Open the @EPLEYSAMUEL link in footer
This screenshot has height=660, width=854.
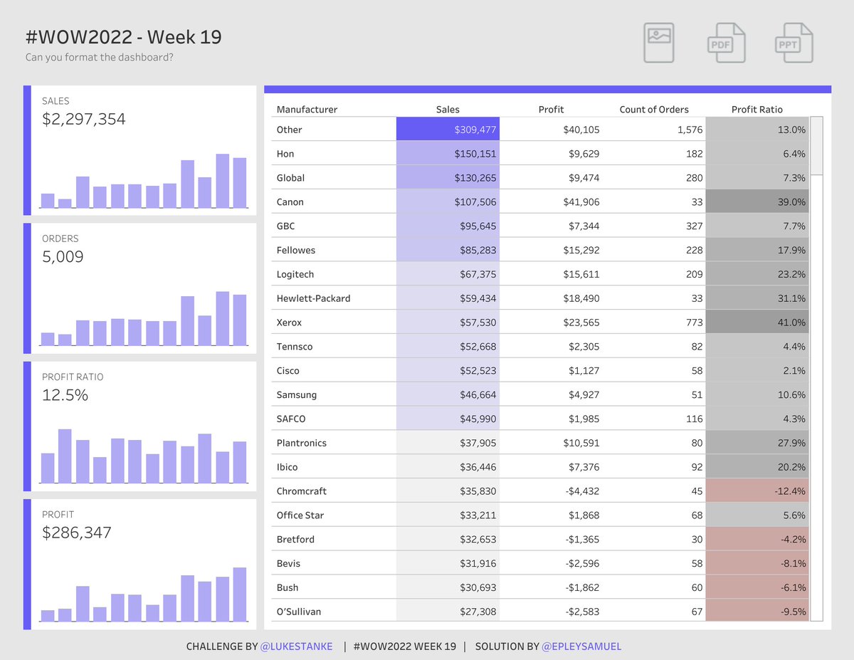point(581,646)
